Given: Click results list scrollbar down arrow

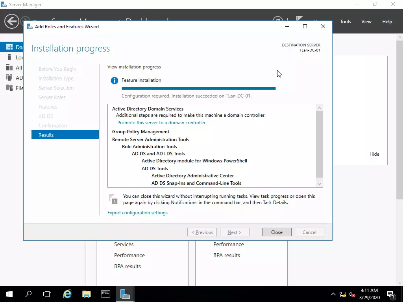Looking at the screenshot, I should tap(319, 184).
